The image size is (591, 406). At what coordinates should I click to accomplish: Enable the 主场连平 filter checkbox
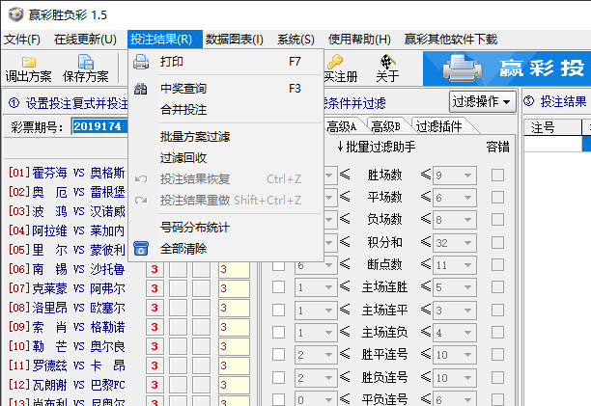(278, 311)
